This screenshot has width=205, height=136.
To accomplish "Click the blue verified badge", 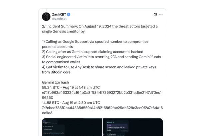I will [69, 15].
